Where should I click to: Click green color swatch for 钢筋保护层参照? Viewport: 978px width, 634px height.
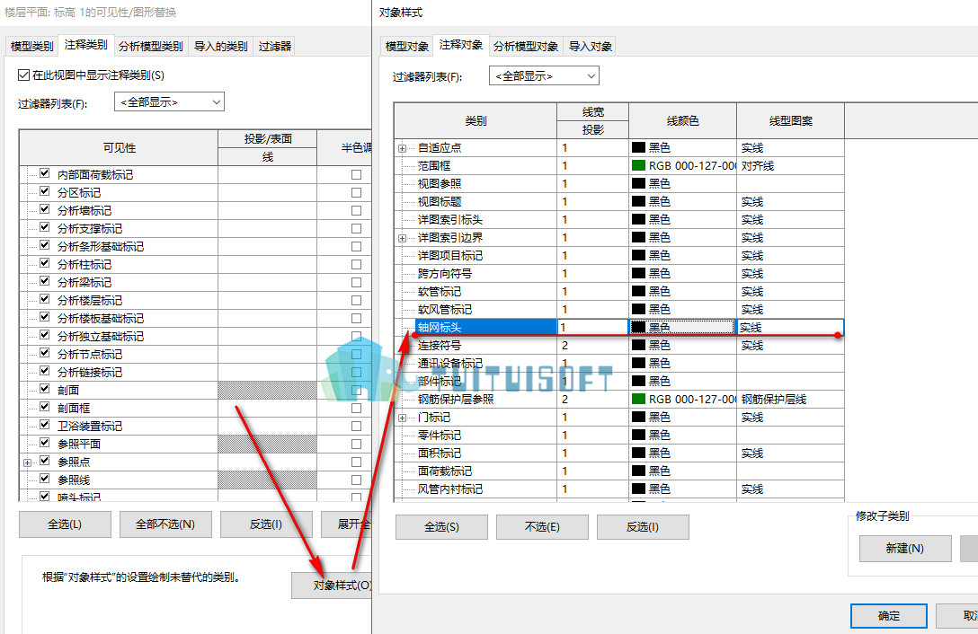point(638,399)
